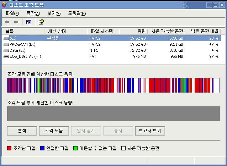Click the gray post-defragmentation usage bar

click(x=114, y=114)
